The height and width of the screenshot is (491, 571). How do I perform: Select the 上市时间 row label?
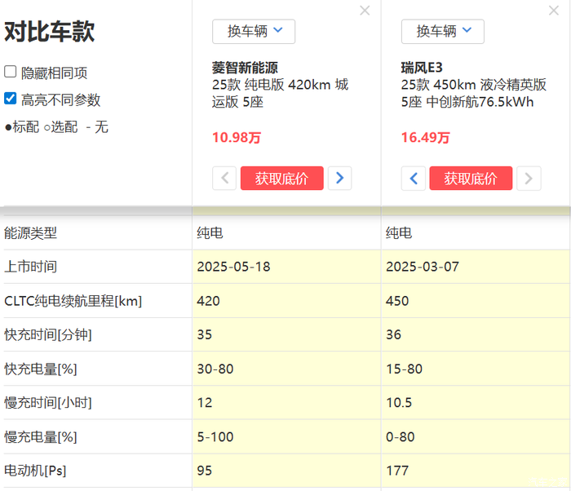(31, 267)
